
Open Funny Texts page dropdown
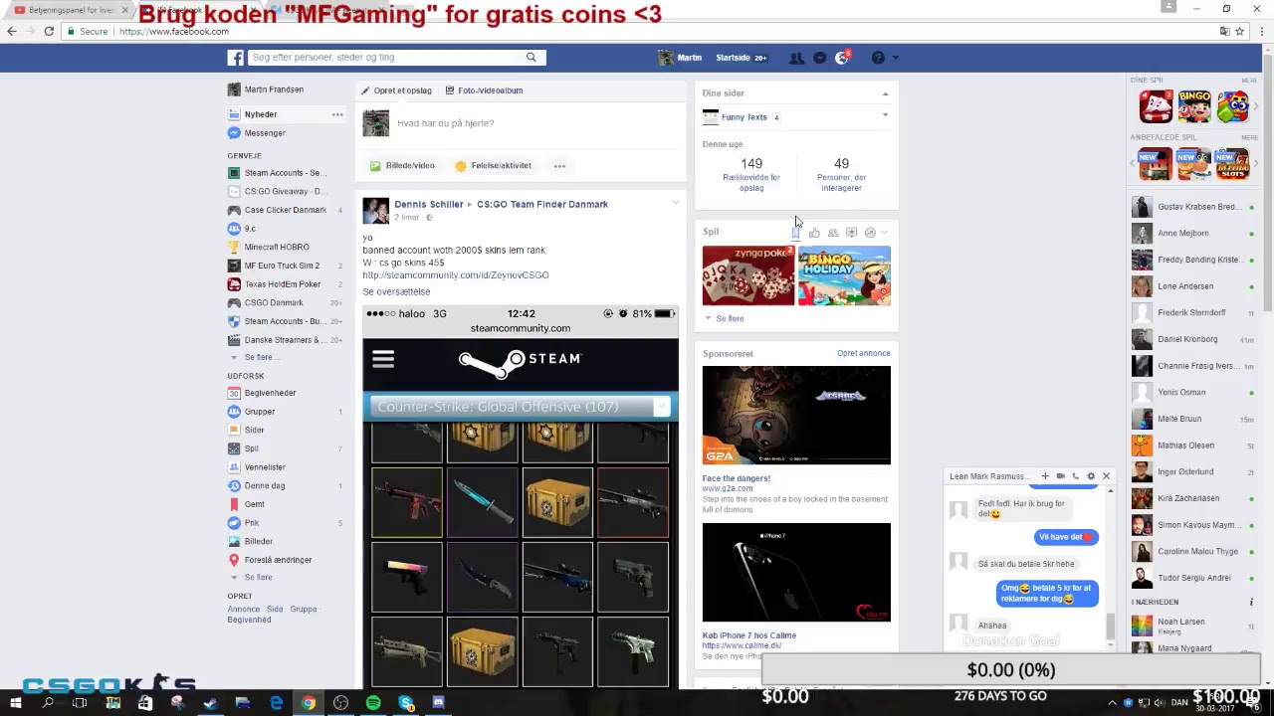pos(885,116)
